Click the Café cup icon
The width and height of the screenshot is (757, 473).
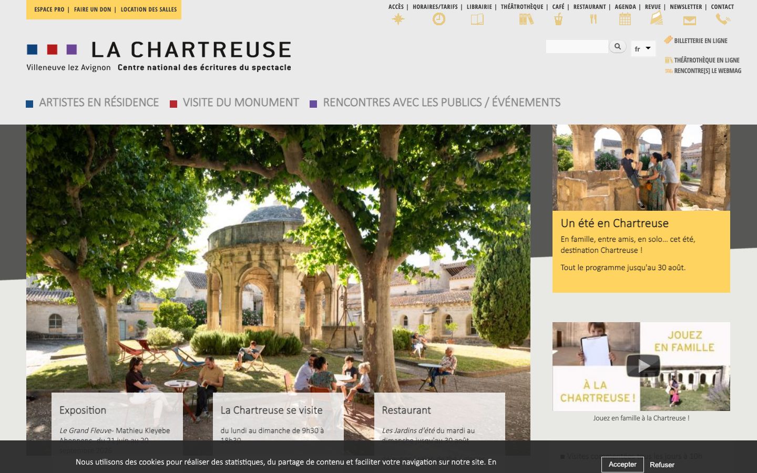[x=558, y=19]
